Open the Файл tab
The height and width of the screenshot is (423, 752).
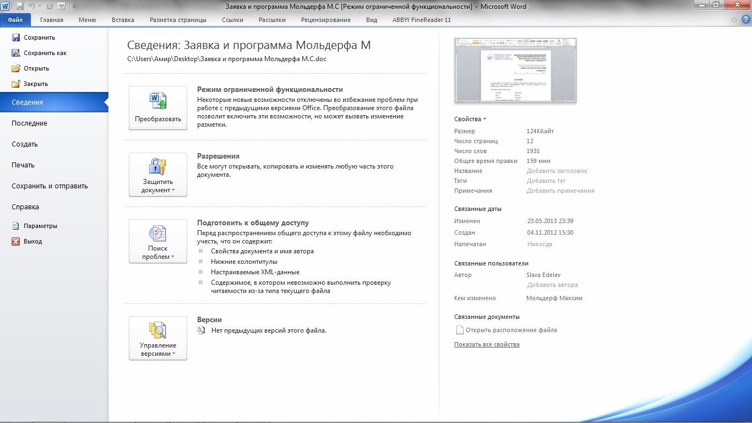[15, 20]
